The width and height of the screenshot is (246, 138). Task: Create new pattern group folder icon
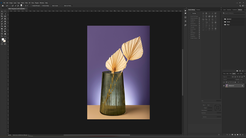(x=237, y=71)
